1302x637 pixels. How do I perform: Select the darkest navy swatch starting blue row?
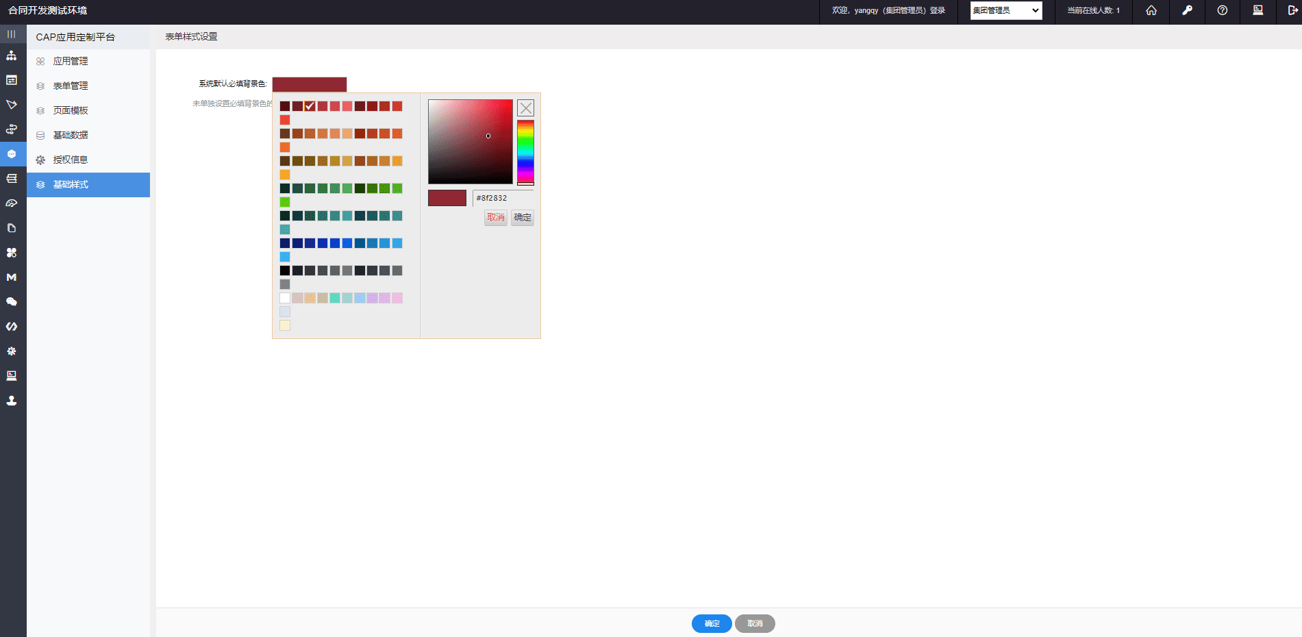(285, 243)
